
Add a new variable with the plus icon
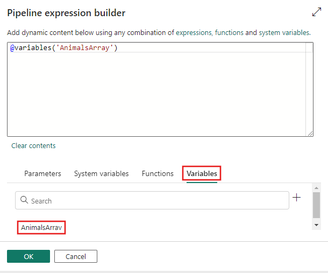296,198
